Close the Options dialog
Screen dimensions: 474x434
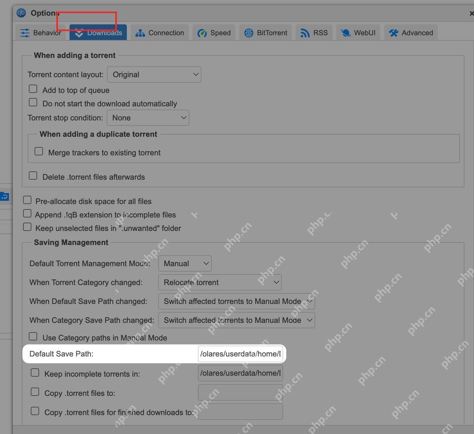(471, 13)
